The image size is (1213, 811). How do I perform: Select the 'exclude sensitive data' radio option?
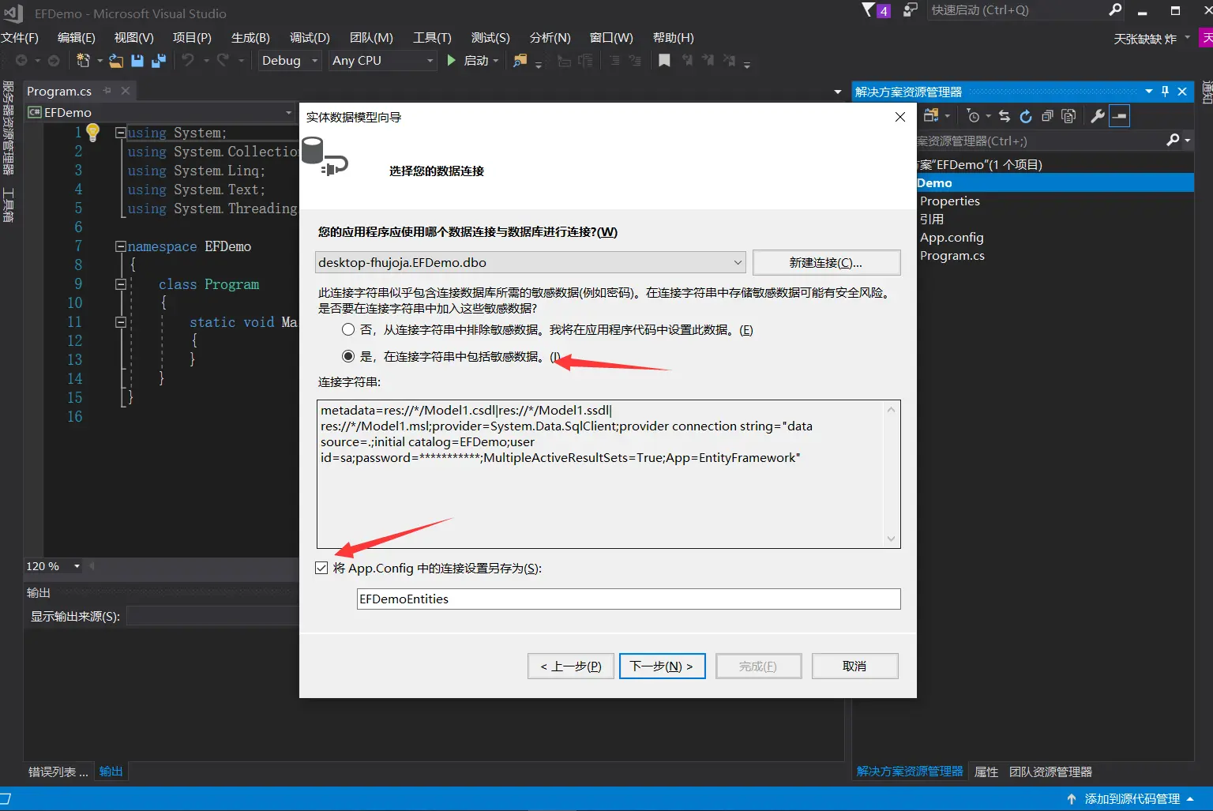(x=348, y=329)
